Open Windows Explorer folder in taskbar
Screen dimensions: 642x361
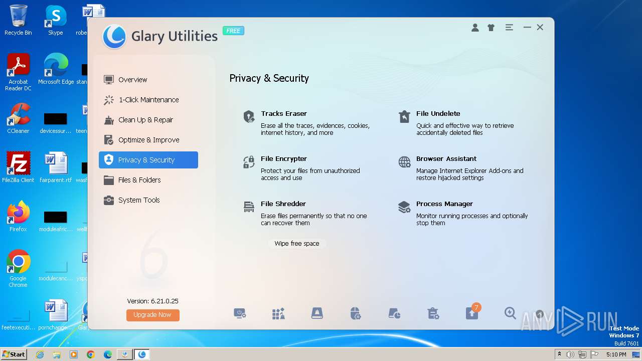57,354
